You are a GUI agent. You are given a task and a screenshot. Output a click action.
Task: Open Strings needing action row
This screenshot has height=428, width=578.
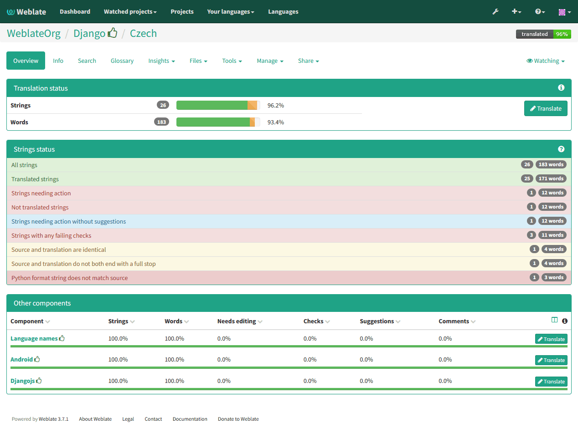289,193
